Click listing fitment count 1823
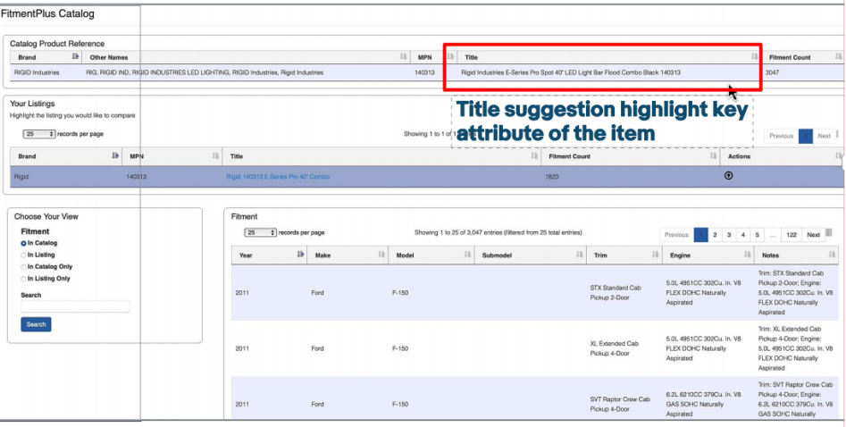 coord(551,177)
